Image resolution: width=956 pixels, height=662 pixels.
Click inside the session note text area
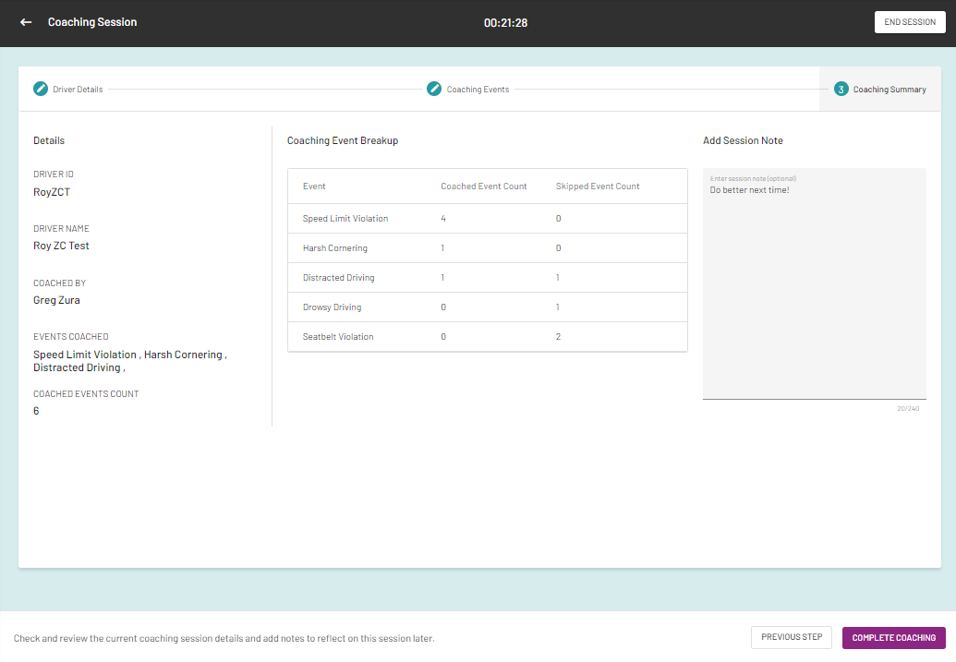tap(814, 277)
